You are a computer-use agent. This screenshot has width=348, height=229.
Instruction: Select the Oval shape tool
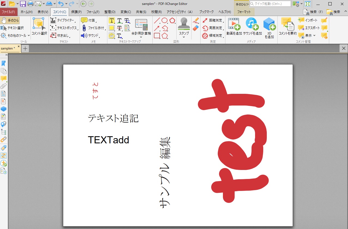(165, 21)
